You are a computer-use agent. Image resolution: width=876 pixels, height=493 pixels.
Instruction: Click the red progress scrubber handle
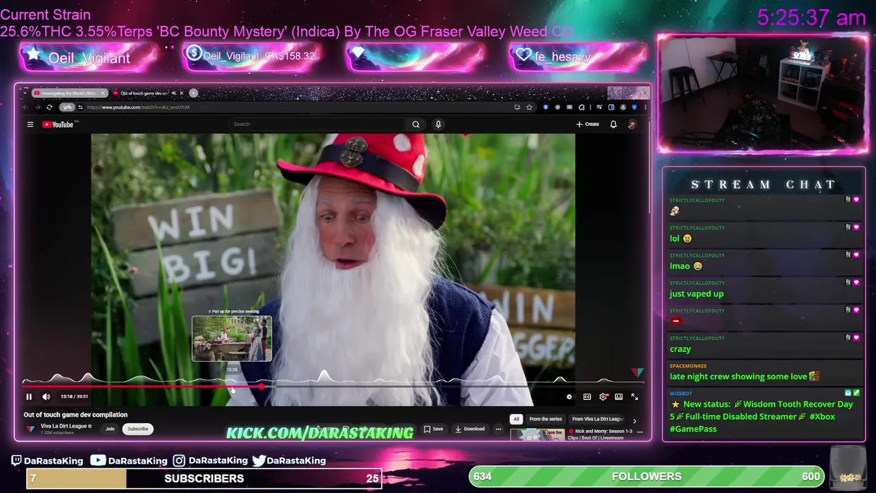click(x=261, y=387)
